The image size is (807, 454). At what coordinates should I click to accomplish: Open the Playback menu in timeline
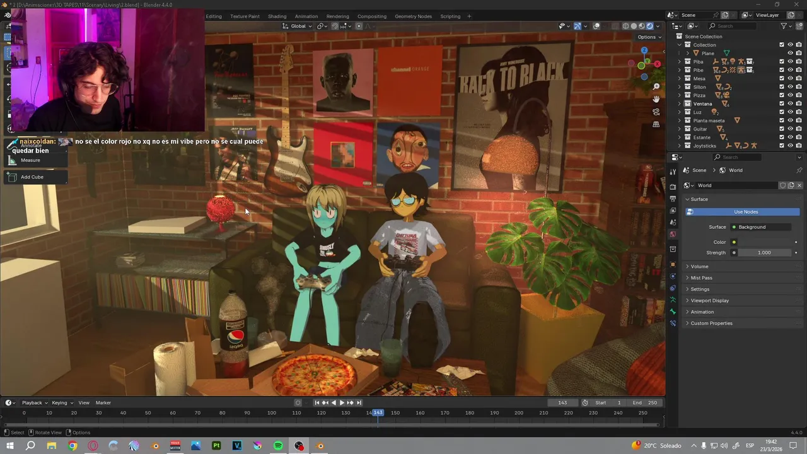tap(34, 403)
